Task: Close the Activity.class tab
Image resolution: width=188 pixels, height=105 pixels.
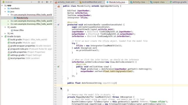Action: pos(147,2)
